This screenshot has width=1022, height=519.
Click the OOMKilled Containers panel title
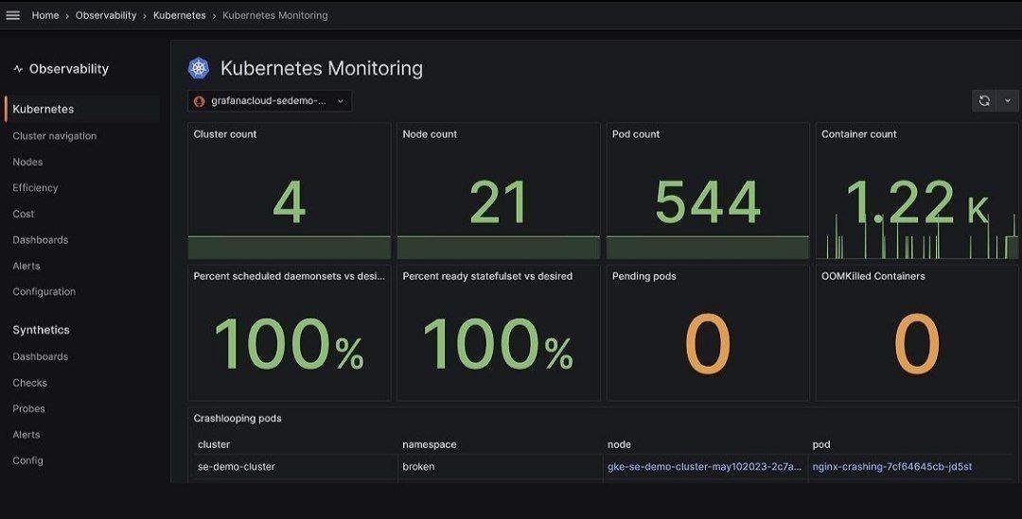pos(873,276)
